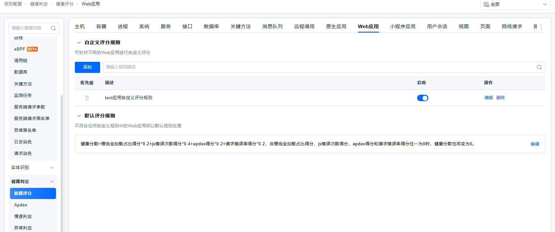Collapse the 自定义评分规则 section

coord(79,43)
